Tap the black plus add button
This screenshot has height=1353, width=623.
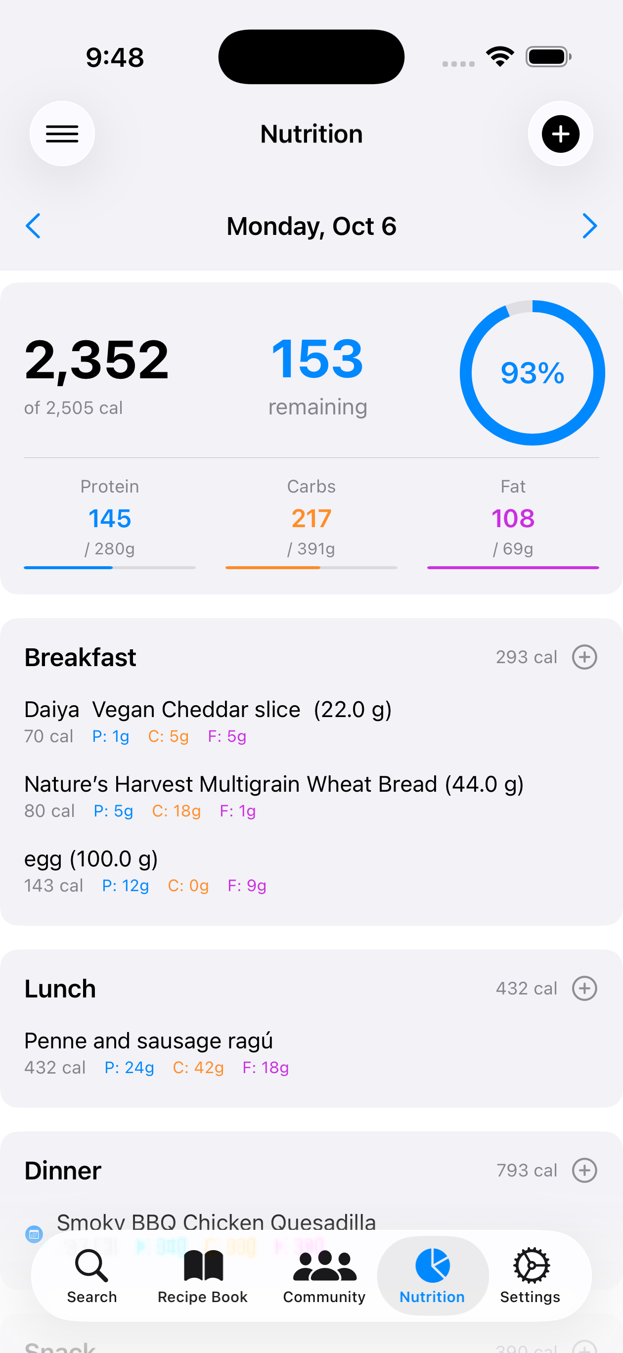560,134
